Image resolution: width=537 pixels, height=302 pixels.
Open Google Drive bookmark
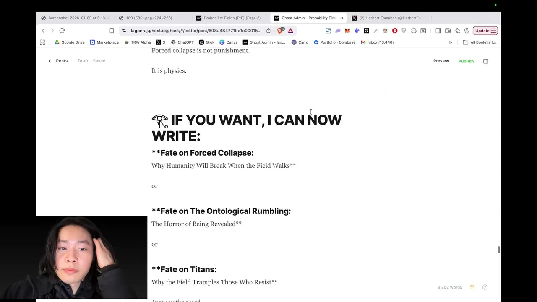(69, 42)
